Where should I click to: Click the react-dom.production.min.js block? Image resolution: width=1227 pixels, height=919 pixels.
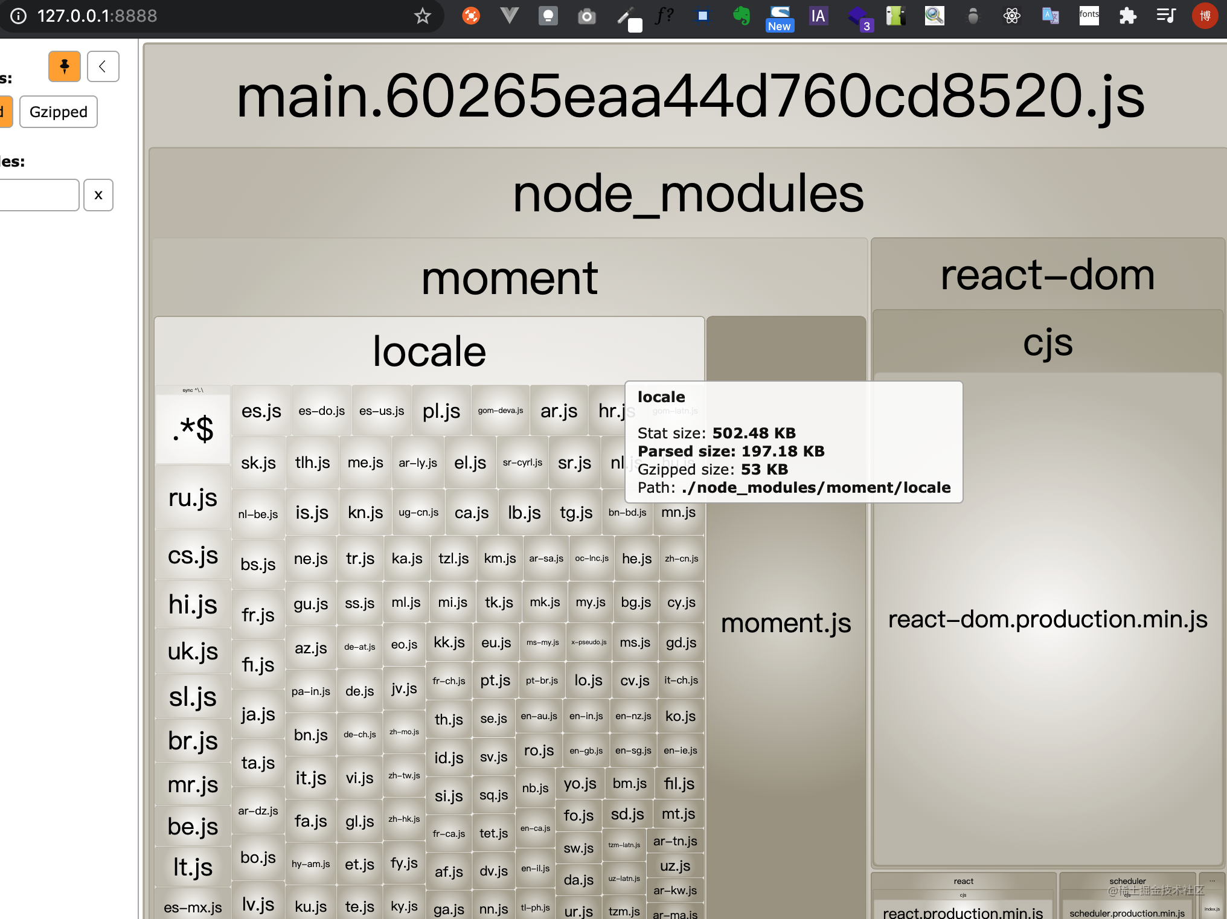tap(1048, 620)
